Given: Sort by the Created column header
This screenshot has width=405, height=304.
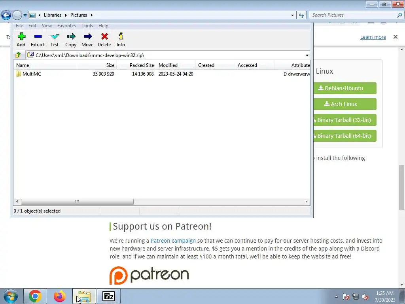Looking at the screenshot, I should 215,65.
